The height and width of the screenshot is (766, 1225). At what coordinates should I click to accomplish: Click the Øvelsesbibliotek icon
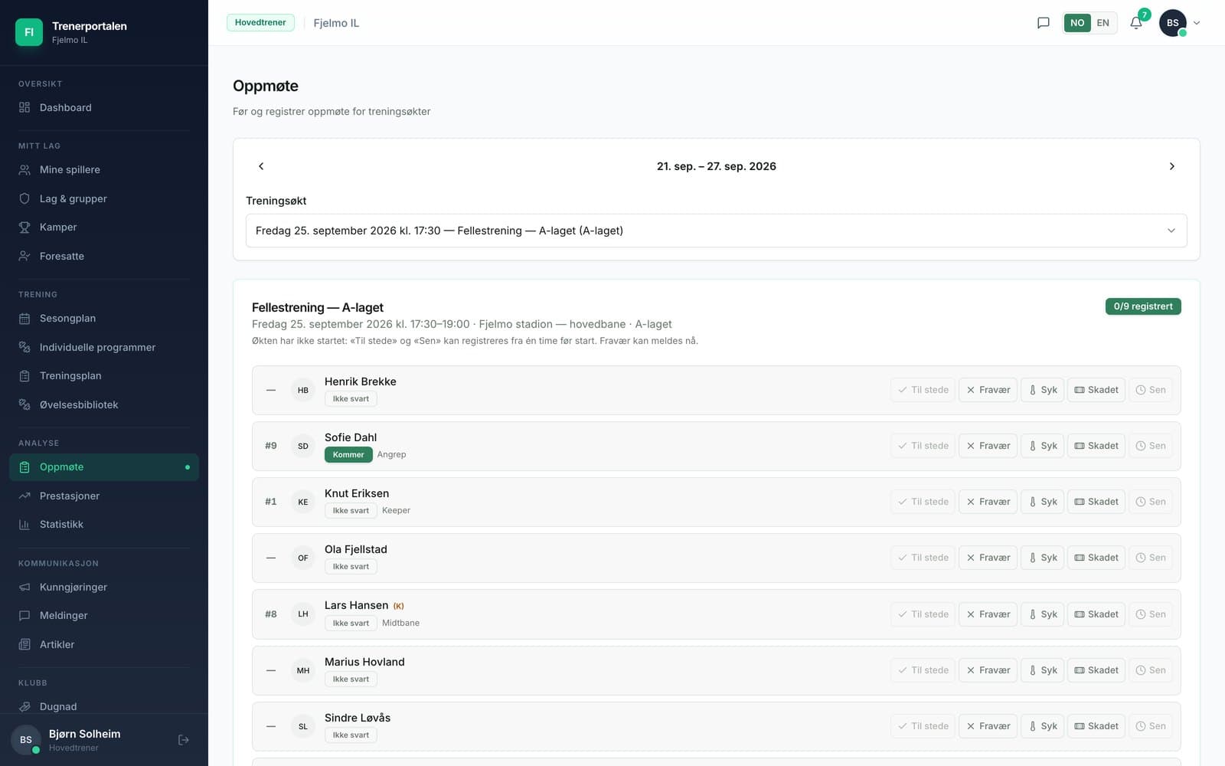(24, 404)
